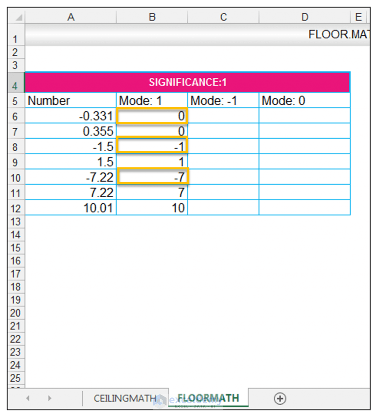
Task: Go to previous sheet arrow
Action: [x=28, y=398]
